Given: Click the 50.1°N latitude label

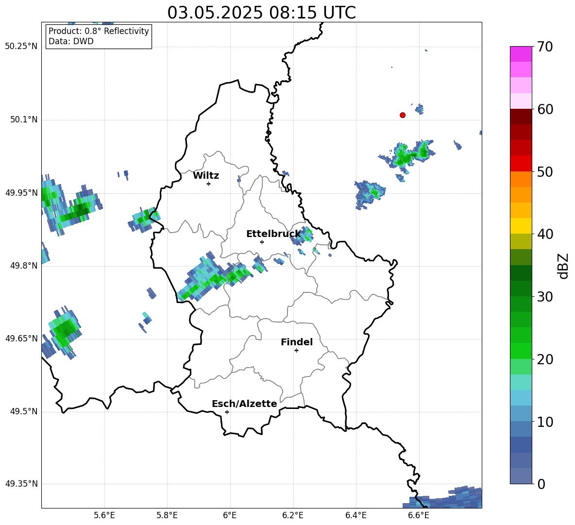Looking at the screenshot, I should pyautogui.click(x=24, y=119).
